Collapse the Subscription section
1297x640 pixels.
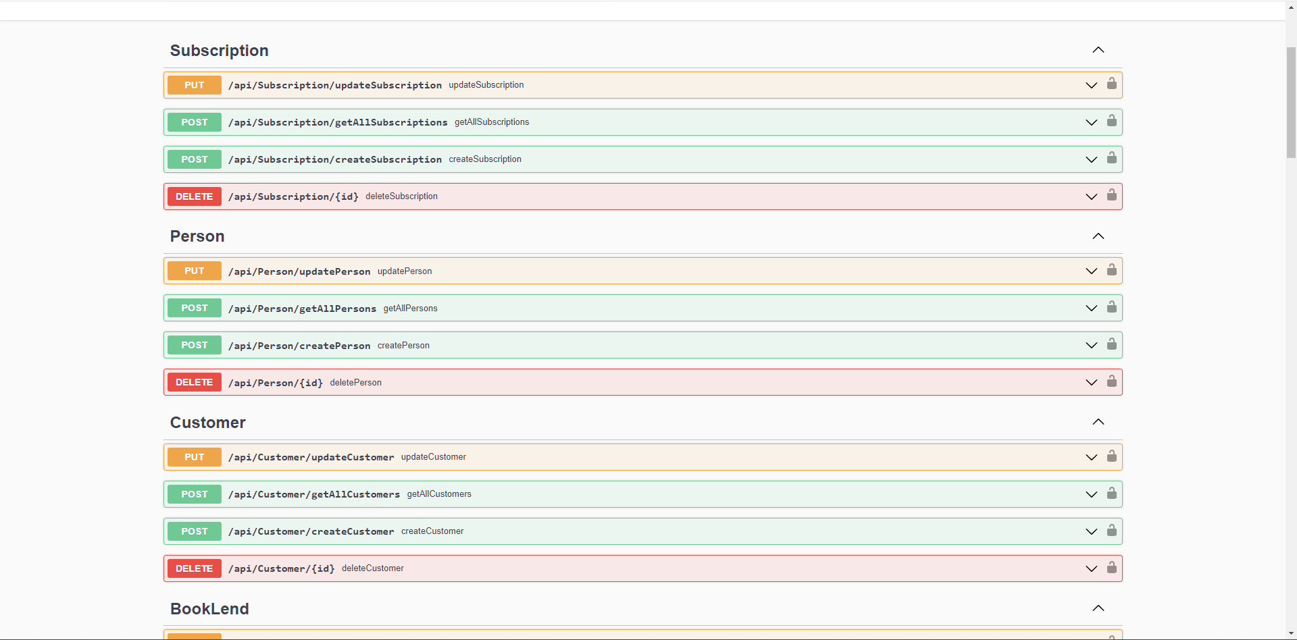[x=1098, y=50]
